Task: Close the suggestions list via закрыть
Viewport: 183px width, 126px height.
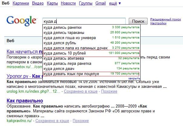Action: [x=134, y=78]
